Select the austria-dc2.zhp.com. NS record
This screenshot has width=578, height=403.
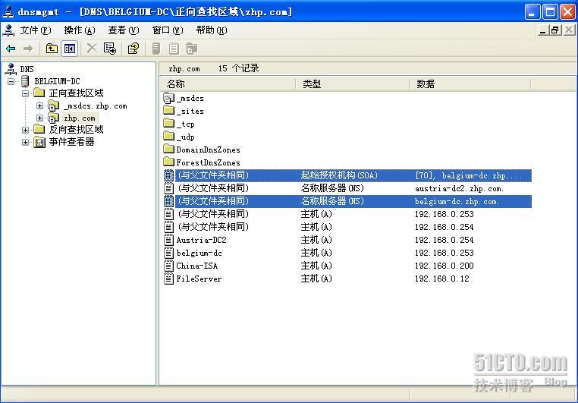347,188
